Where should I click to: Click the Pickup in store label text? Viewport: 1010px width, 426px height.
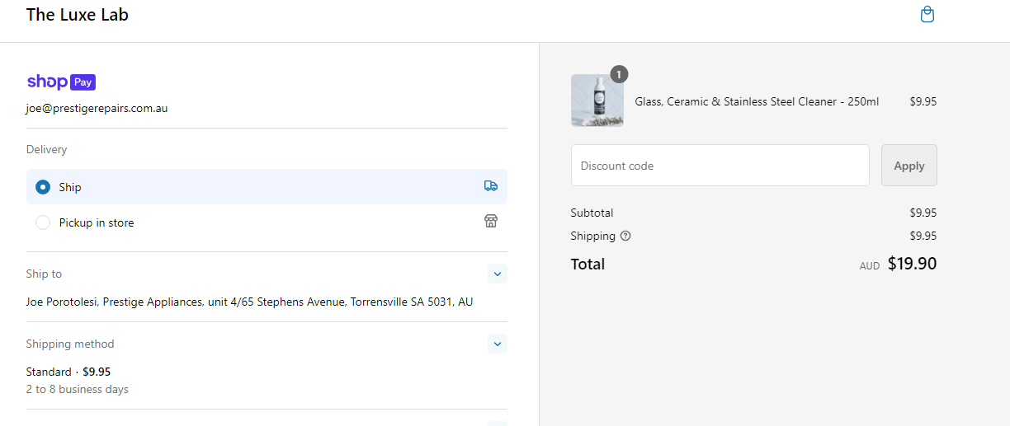(x=97, y=222)
